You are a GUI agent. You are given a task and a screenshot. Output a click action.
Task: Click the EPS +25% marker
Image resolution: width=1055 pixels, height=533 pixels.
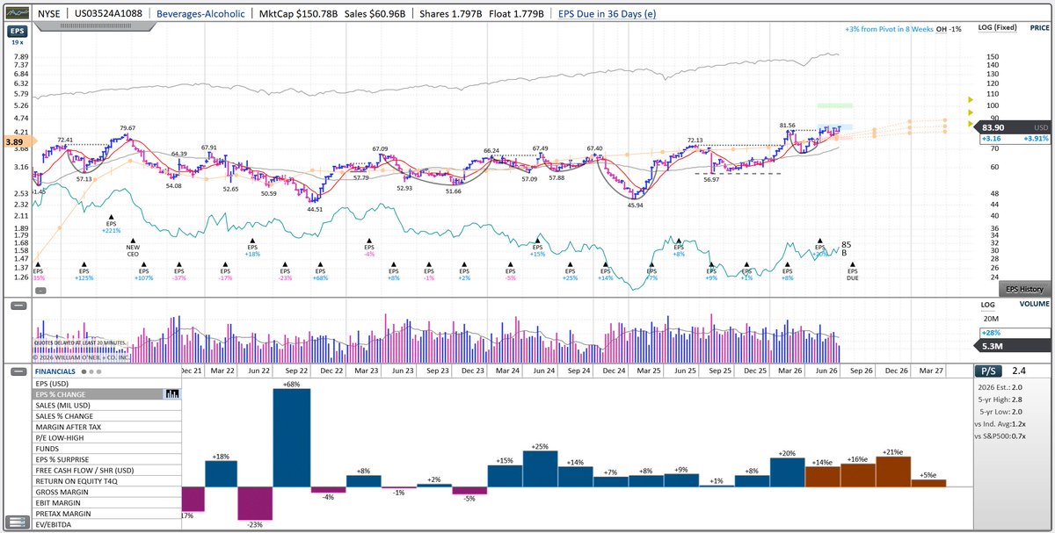coord(570,271)
